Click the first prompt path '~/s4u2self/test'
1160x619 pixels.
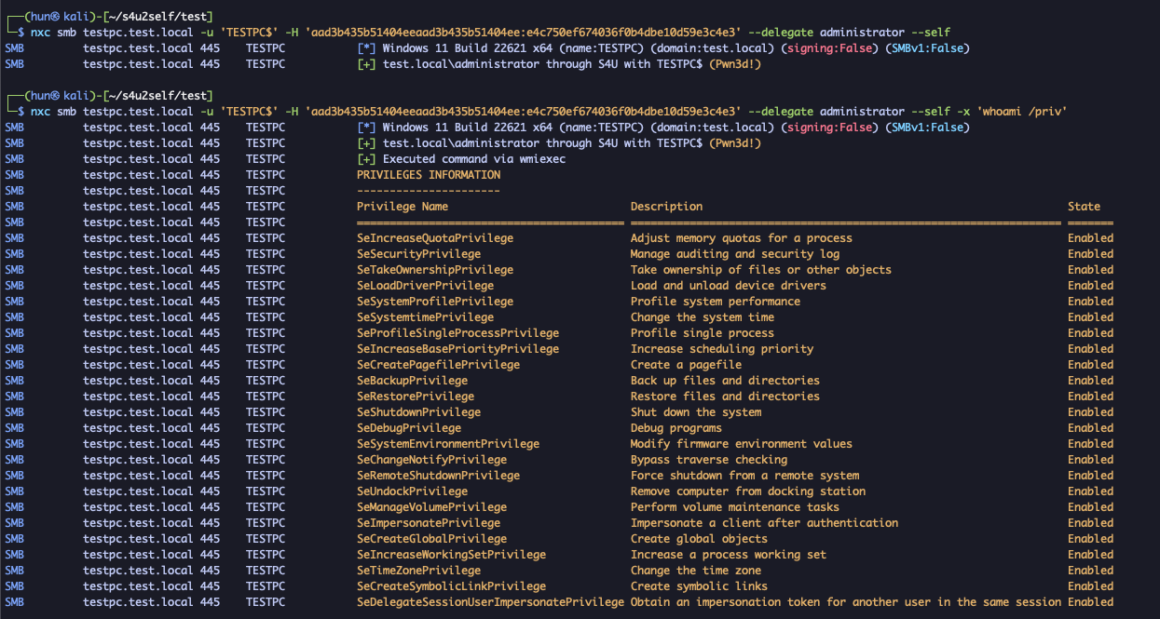(x=159, y=17)
